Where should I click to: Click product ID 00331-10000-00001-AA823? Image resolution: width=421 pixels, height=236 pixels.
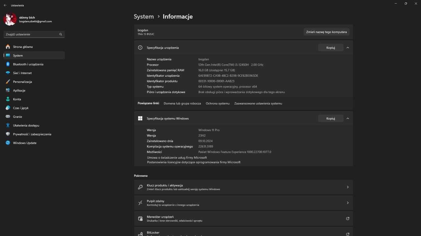point(216,81)
